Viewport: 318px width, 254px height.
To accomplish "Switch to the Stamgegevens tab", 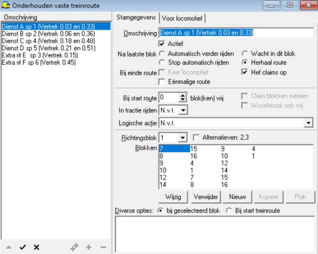I will pyautogui.click(x=136, y=18).
